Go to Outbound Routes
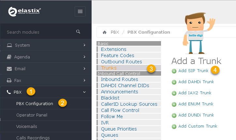236x140 pixels. click(122, 62)
